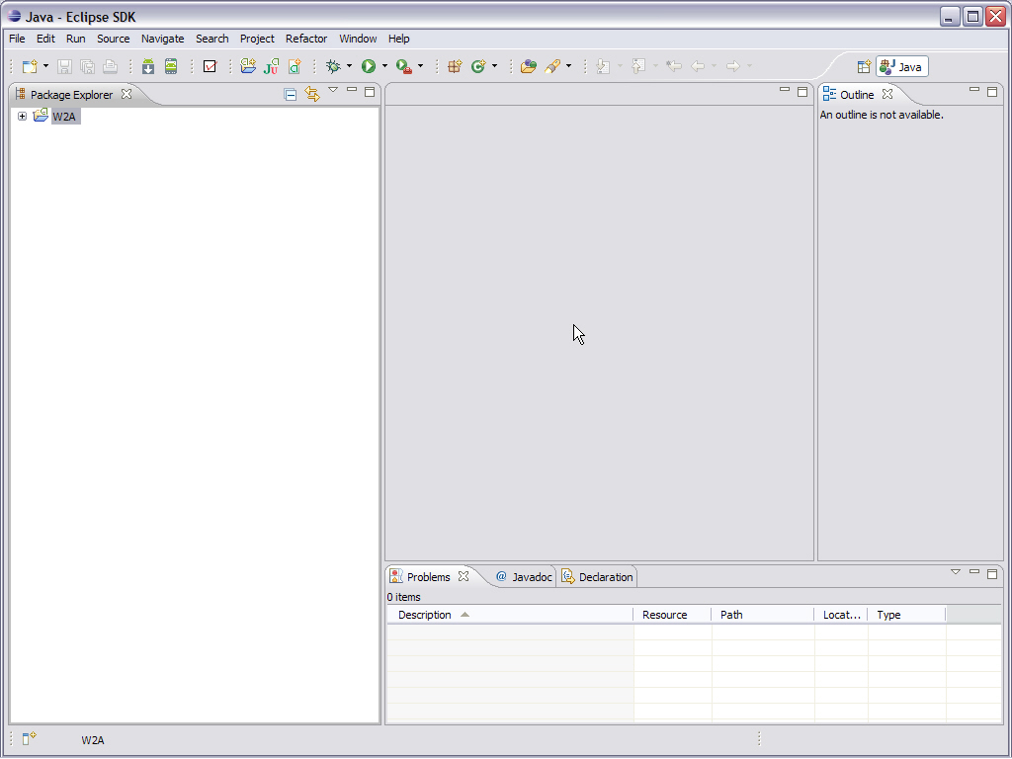Click the Print toolbar icon
The height and width of the screenshot is (759, 1012).
[x=111, y=66]
